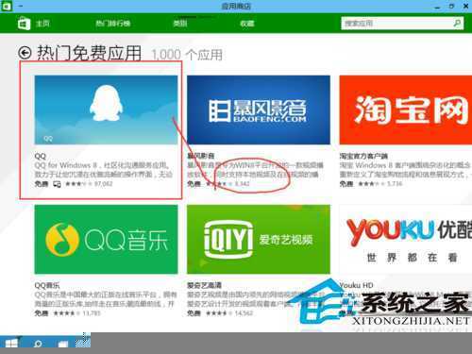
Task: Open the 主页 home tab
Action: click(42, 24)
